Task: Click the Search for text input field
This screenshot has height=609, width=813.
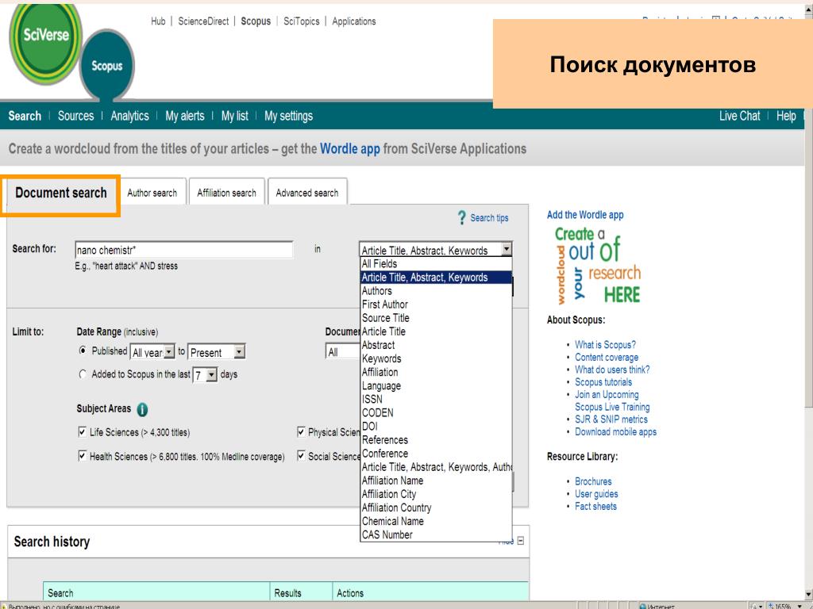Action: click(x=184, y=250)
